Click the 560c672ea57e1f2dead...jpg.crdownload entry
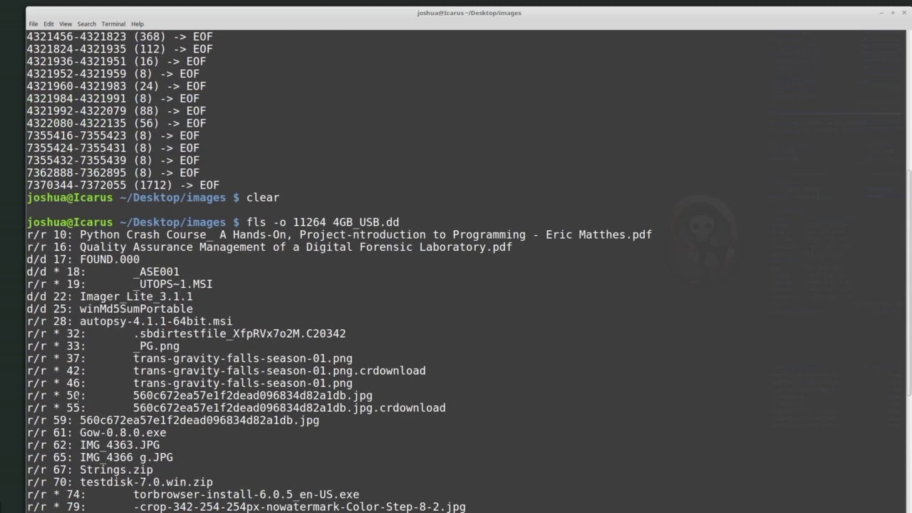 [237, 408]
